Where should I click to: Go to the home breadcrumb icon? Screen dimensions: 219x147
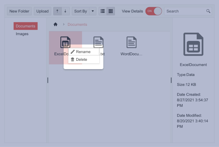(56, 24)
